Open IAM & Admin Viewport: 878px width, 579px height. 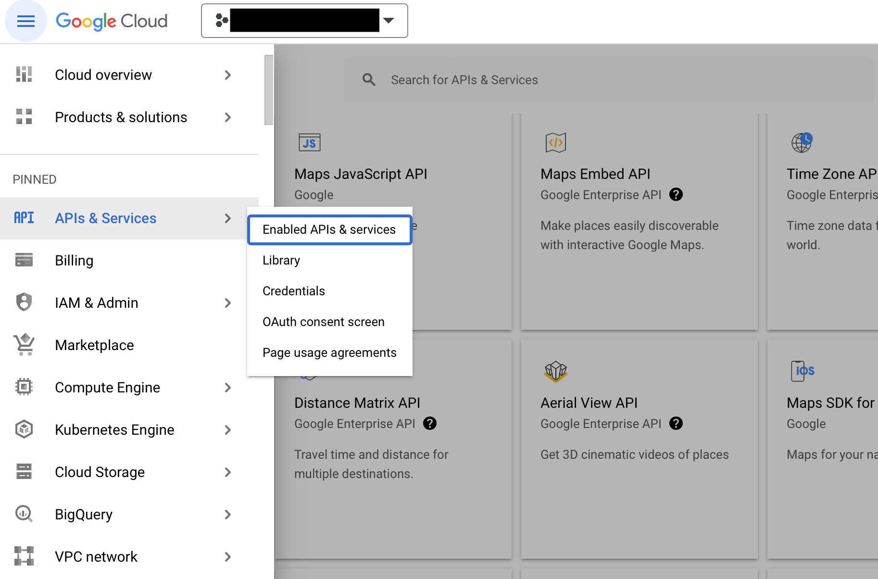point(96,303)
